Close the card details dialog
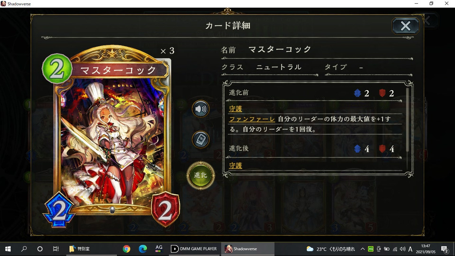Viewport: 455px width, 256px height. pos(405,26)
